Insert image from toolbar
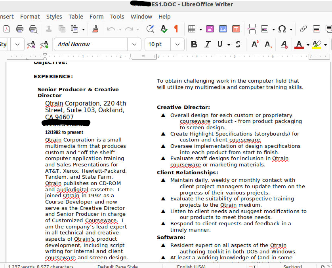The width and height of the screenshot is (332, 268). click(x=210, y=29)
